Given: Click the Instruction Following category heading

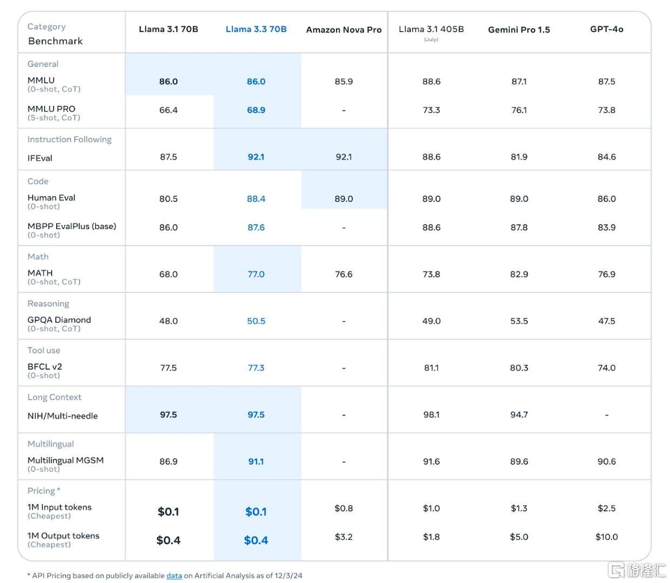Looking at the screenshot, I should point(70,139).
